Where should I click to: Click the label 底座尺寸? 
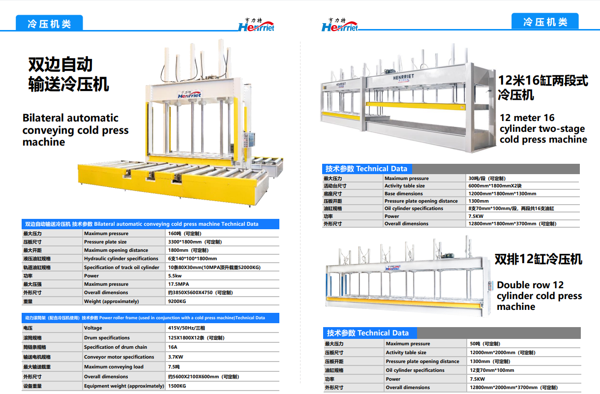point(333,194)
